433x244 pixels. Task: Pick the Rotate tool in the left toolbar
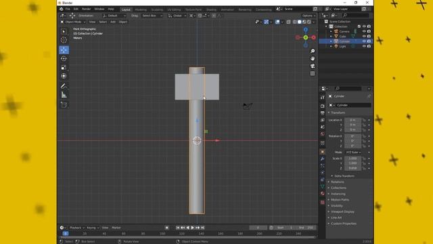click(64, 59)
